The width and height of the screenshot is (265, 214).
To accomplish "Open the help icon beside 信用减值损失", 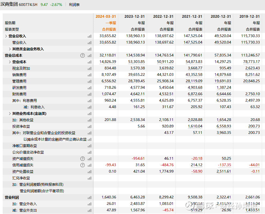I will click(x=83, y=165).
